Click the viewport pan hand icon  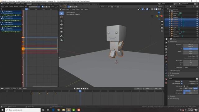(x=162, y=25)
